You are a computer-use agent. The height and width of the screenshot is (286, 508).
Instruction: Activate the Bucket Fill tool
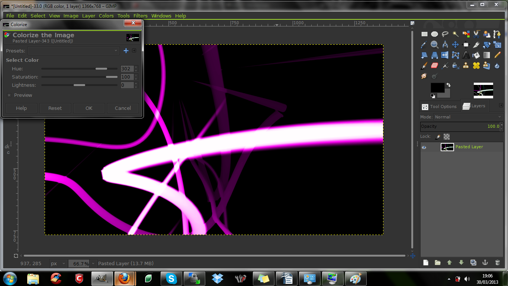click(476, 55)
